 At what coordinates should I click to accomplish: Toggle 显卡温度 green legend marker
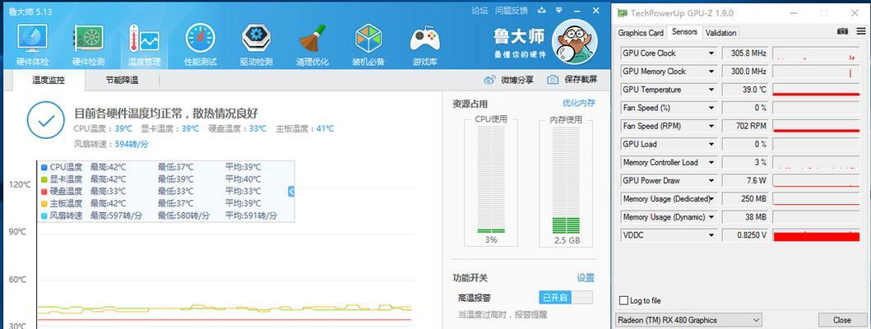pos(44,179)
